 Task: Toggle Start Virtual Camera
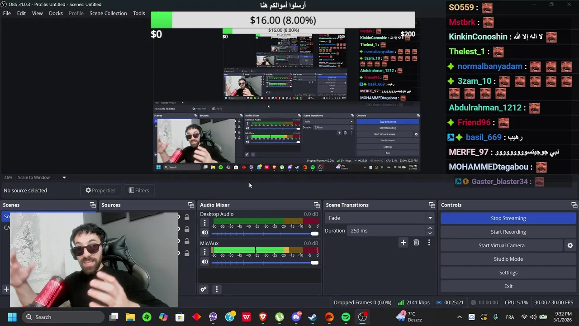point(502,245)
